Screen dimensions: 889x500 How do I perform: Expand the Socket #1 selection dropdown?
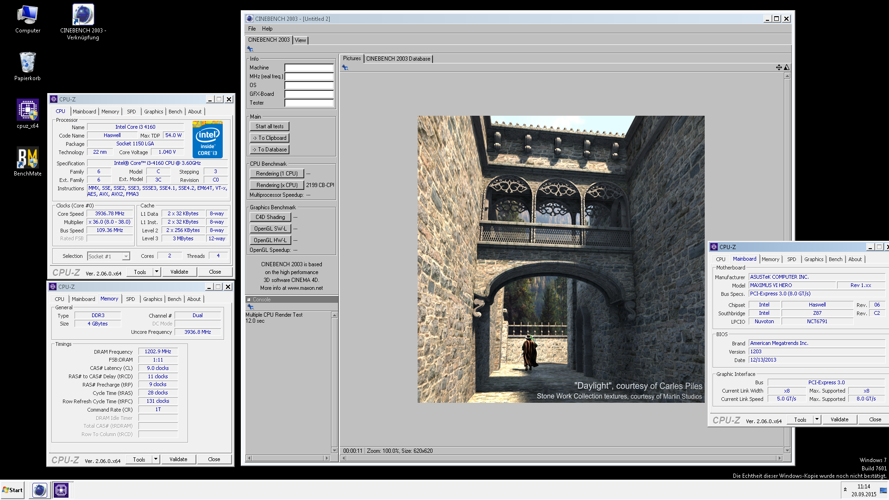(125, 256)
